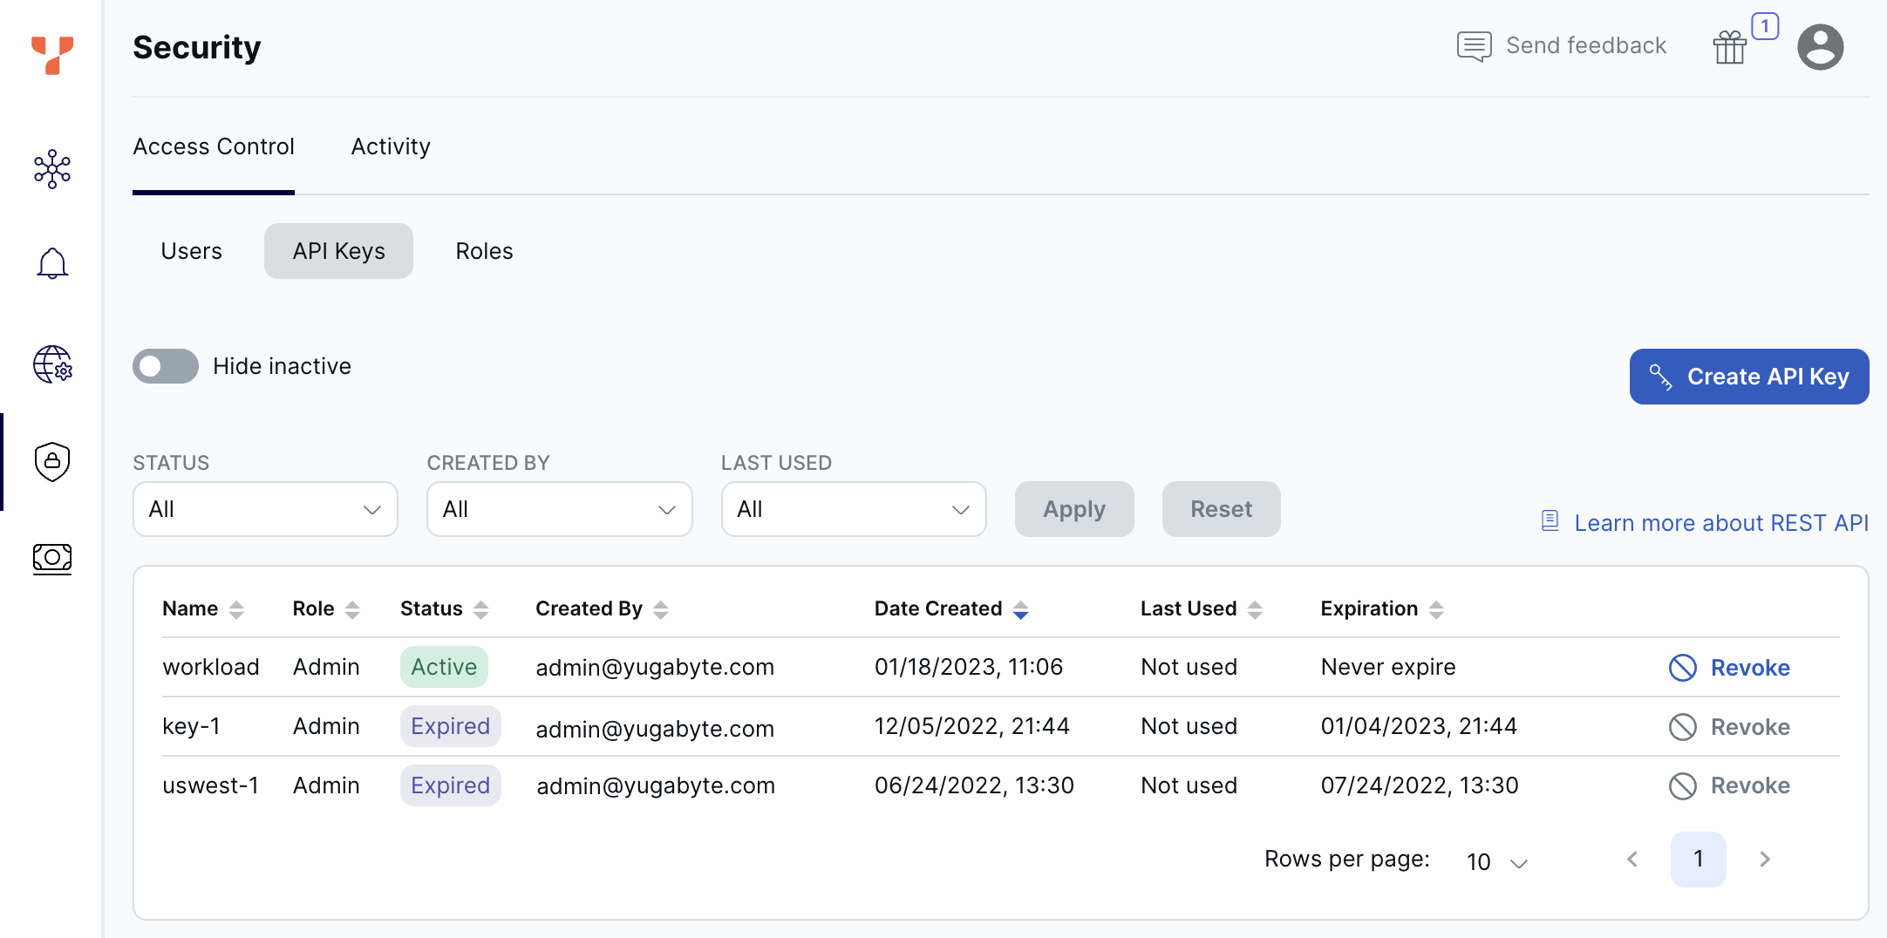The height and width of the screenshot is (938, 1887).
Task: Click the gift box notifications icon
Action: click(1730, 47)
